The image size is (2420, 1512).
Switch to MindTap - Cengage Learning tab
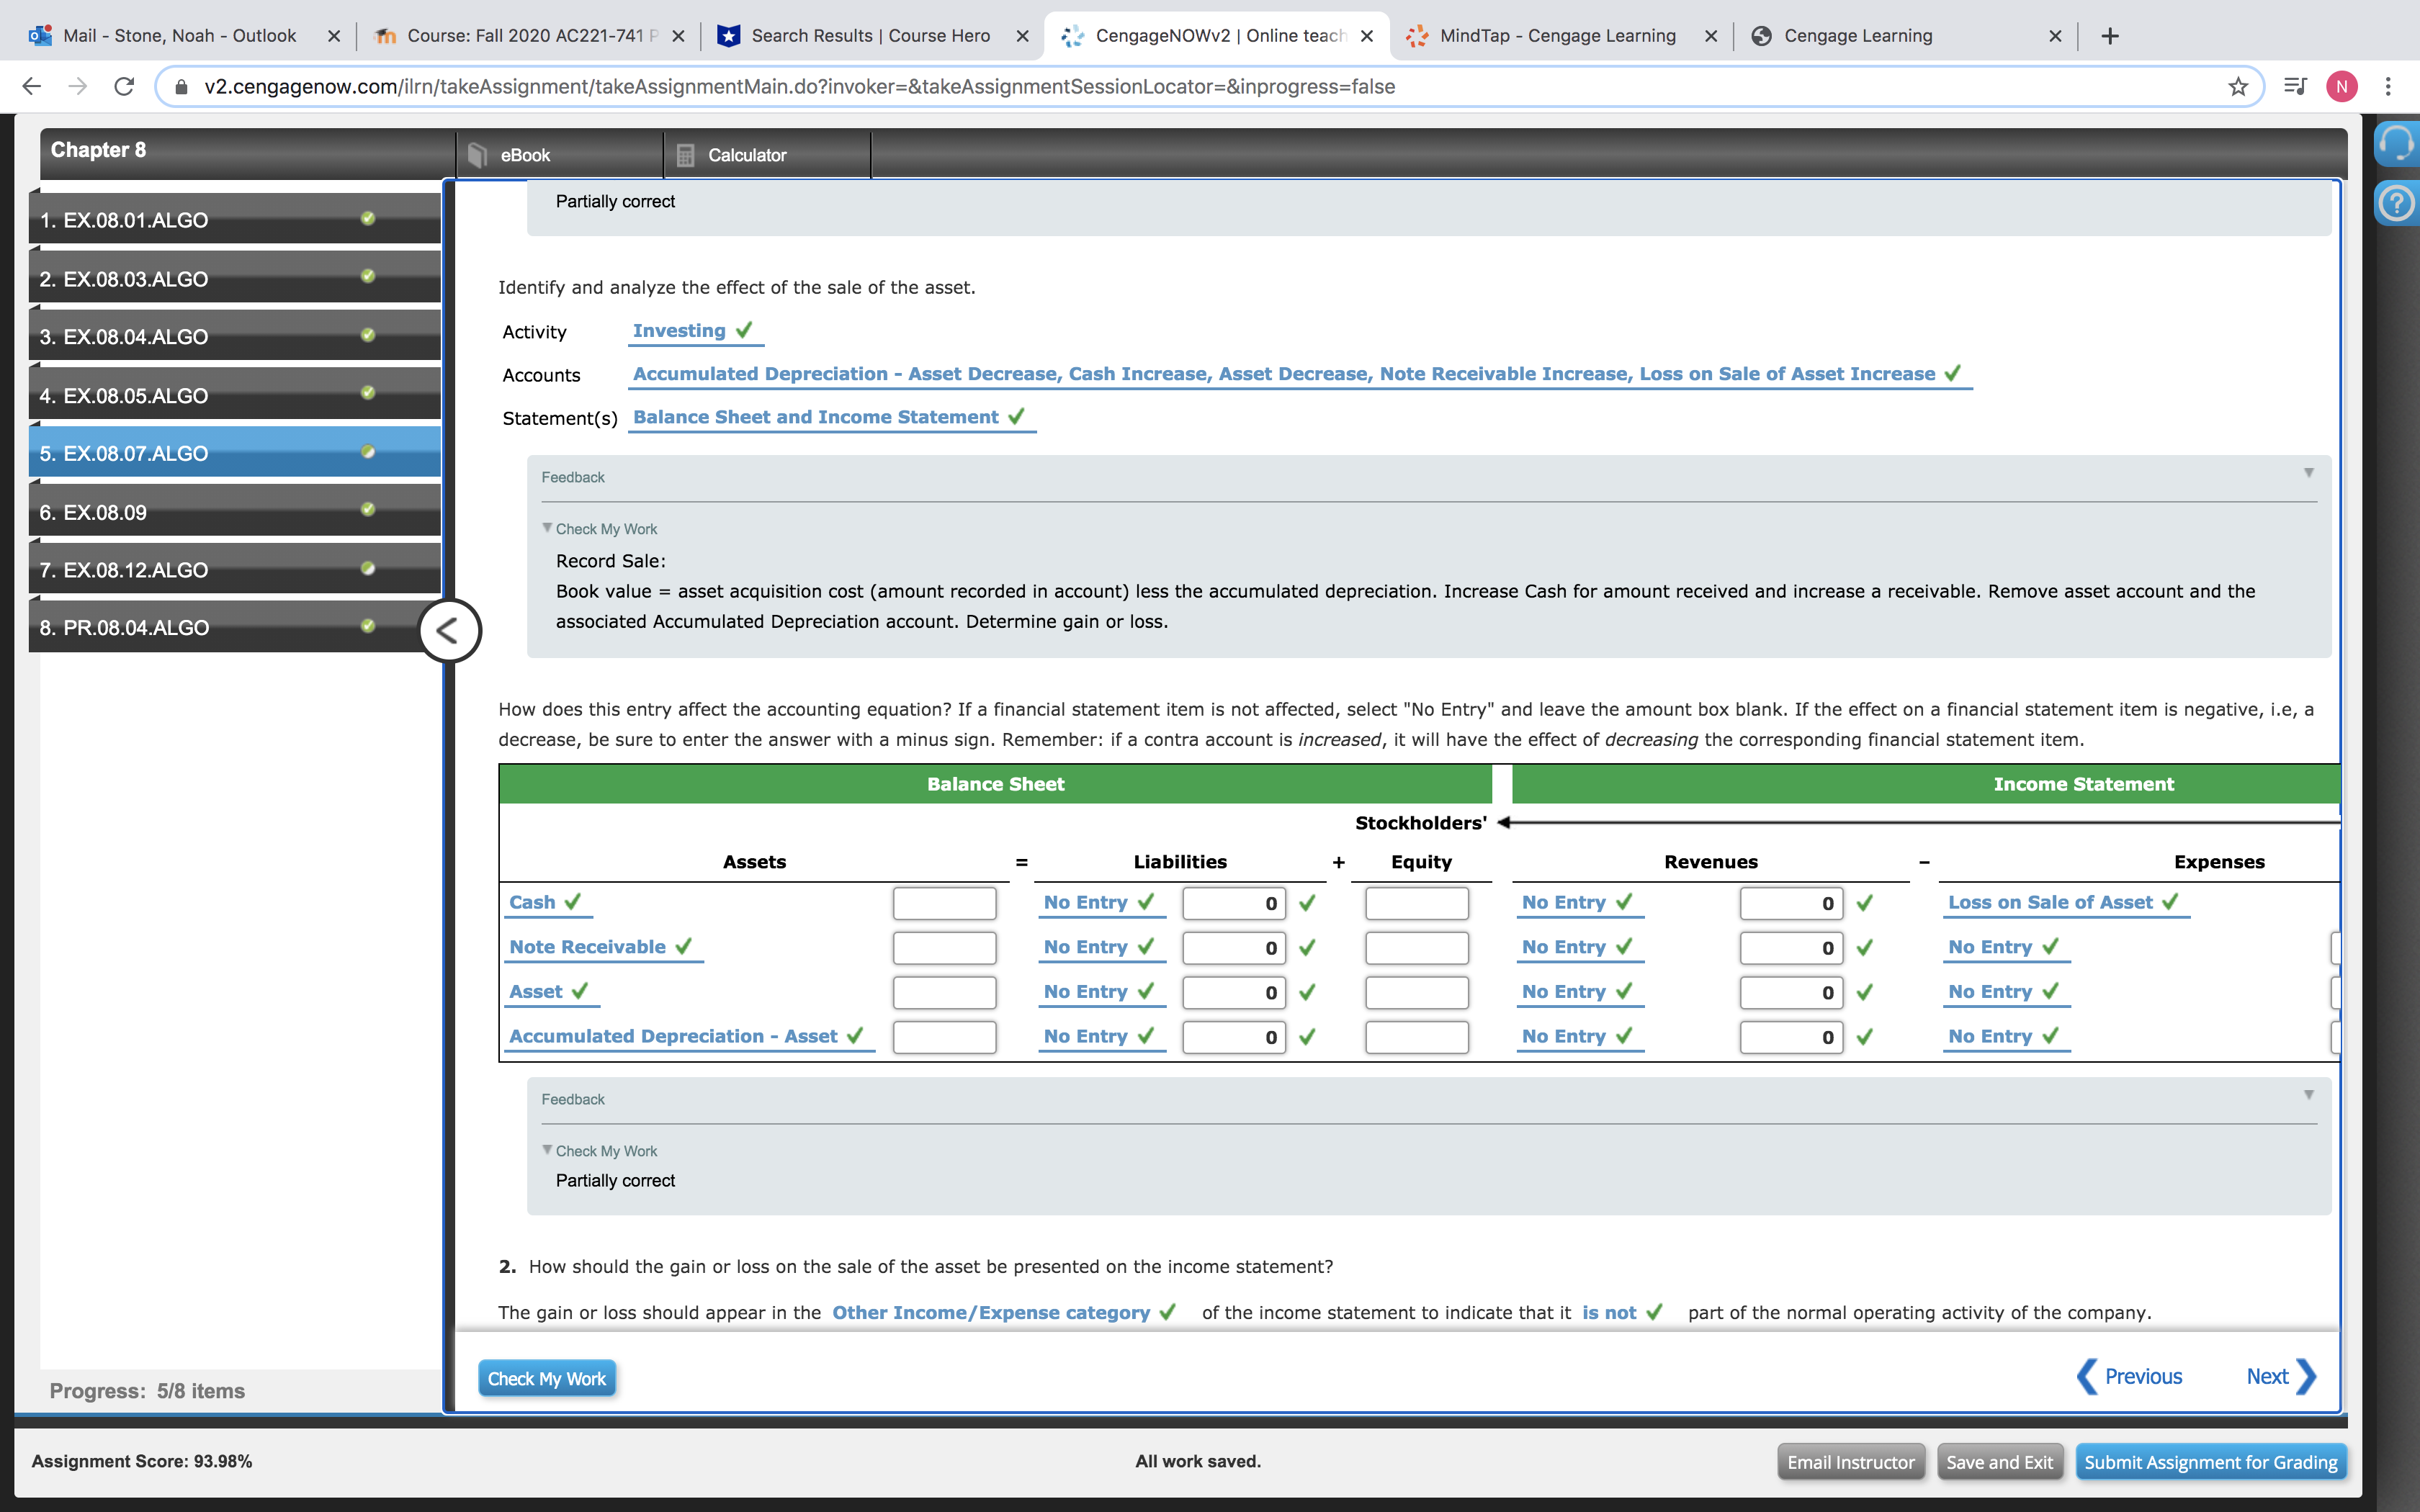pos(1558,36)
